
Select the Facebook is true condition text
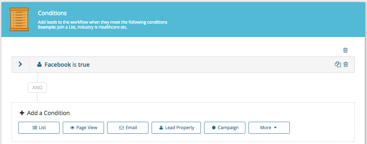pyautogui.click(x=67, y=65)
